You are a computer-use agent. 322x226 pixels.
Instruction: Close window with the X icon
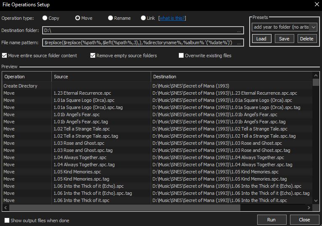pos(317,4)
